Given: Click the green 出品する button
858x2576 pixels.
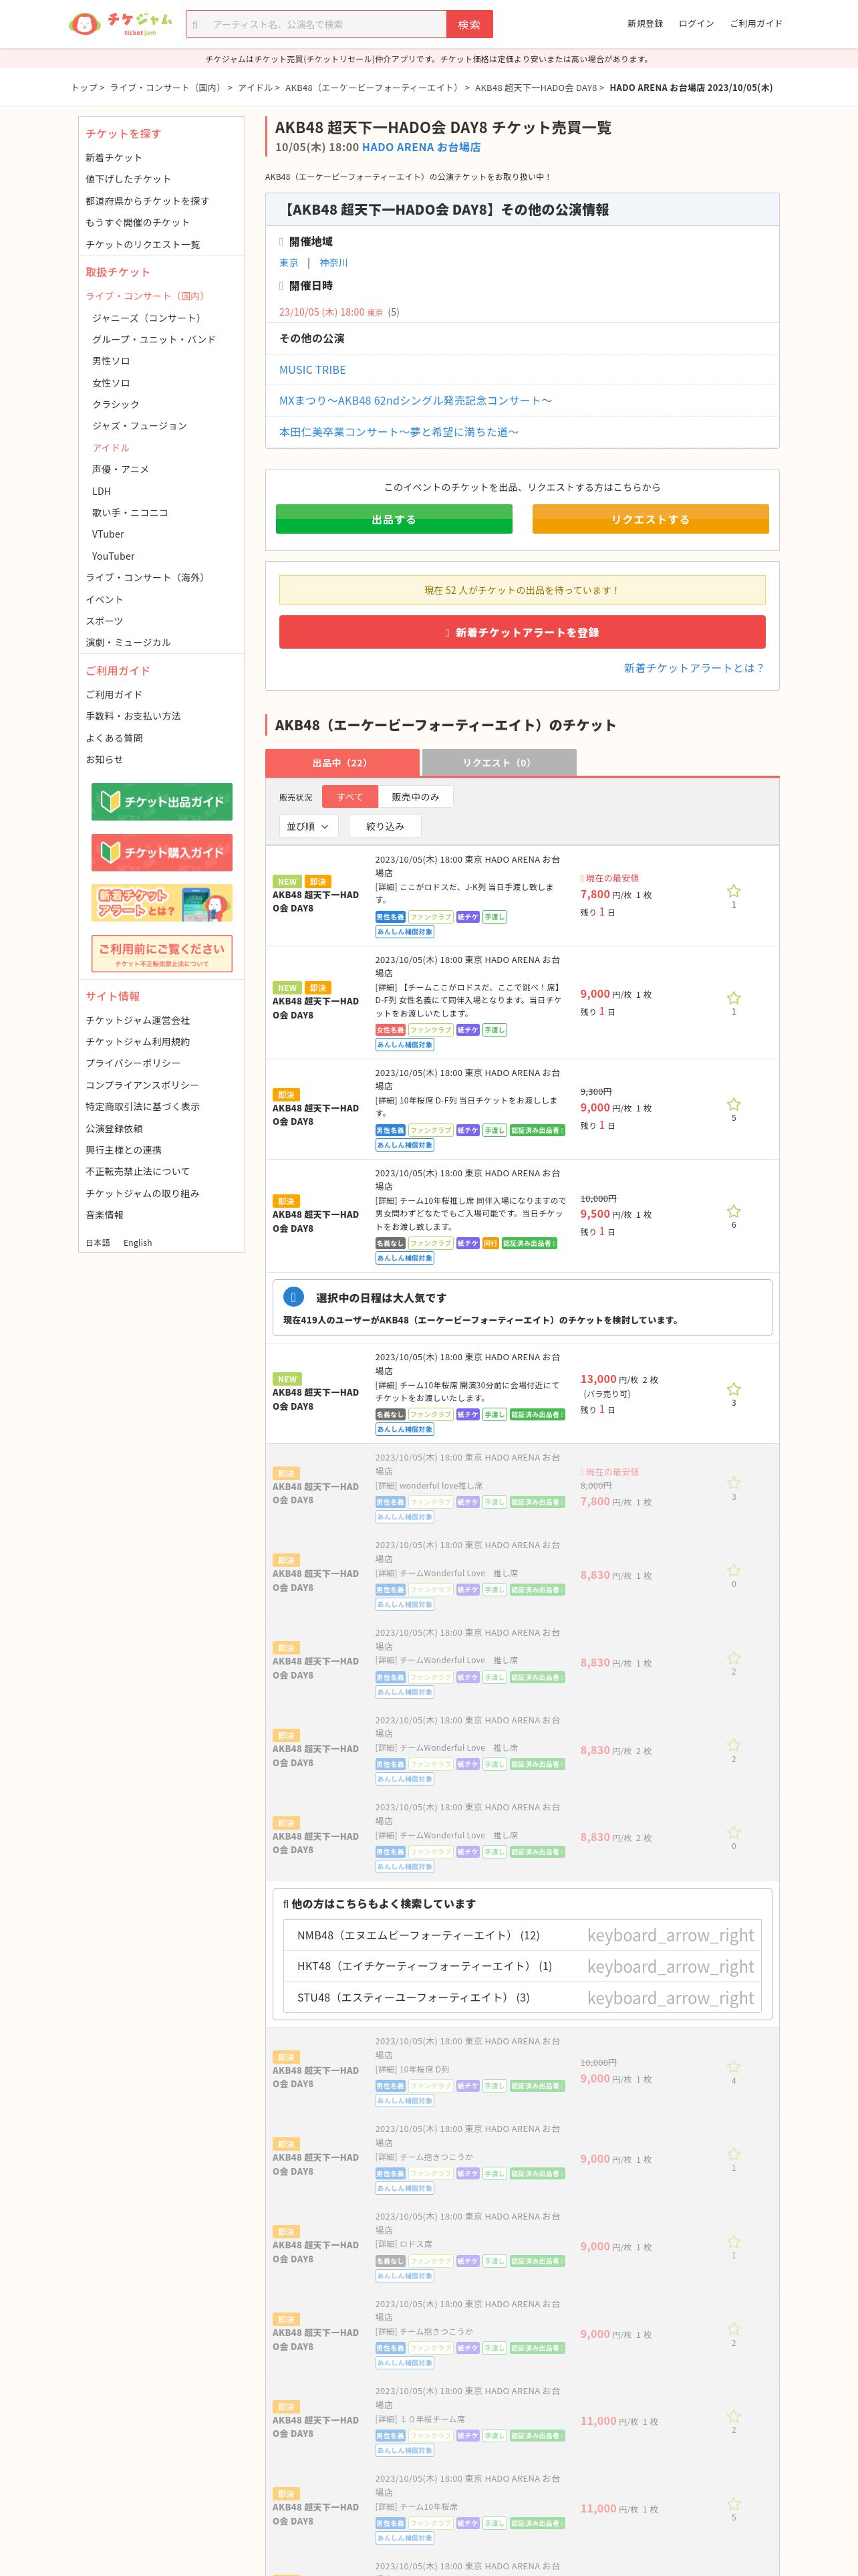Looking at the screenshot, I should tap(394, 519).
